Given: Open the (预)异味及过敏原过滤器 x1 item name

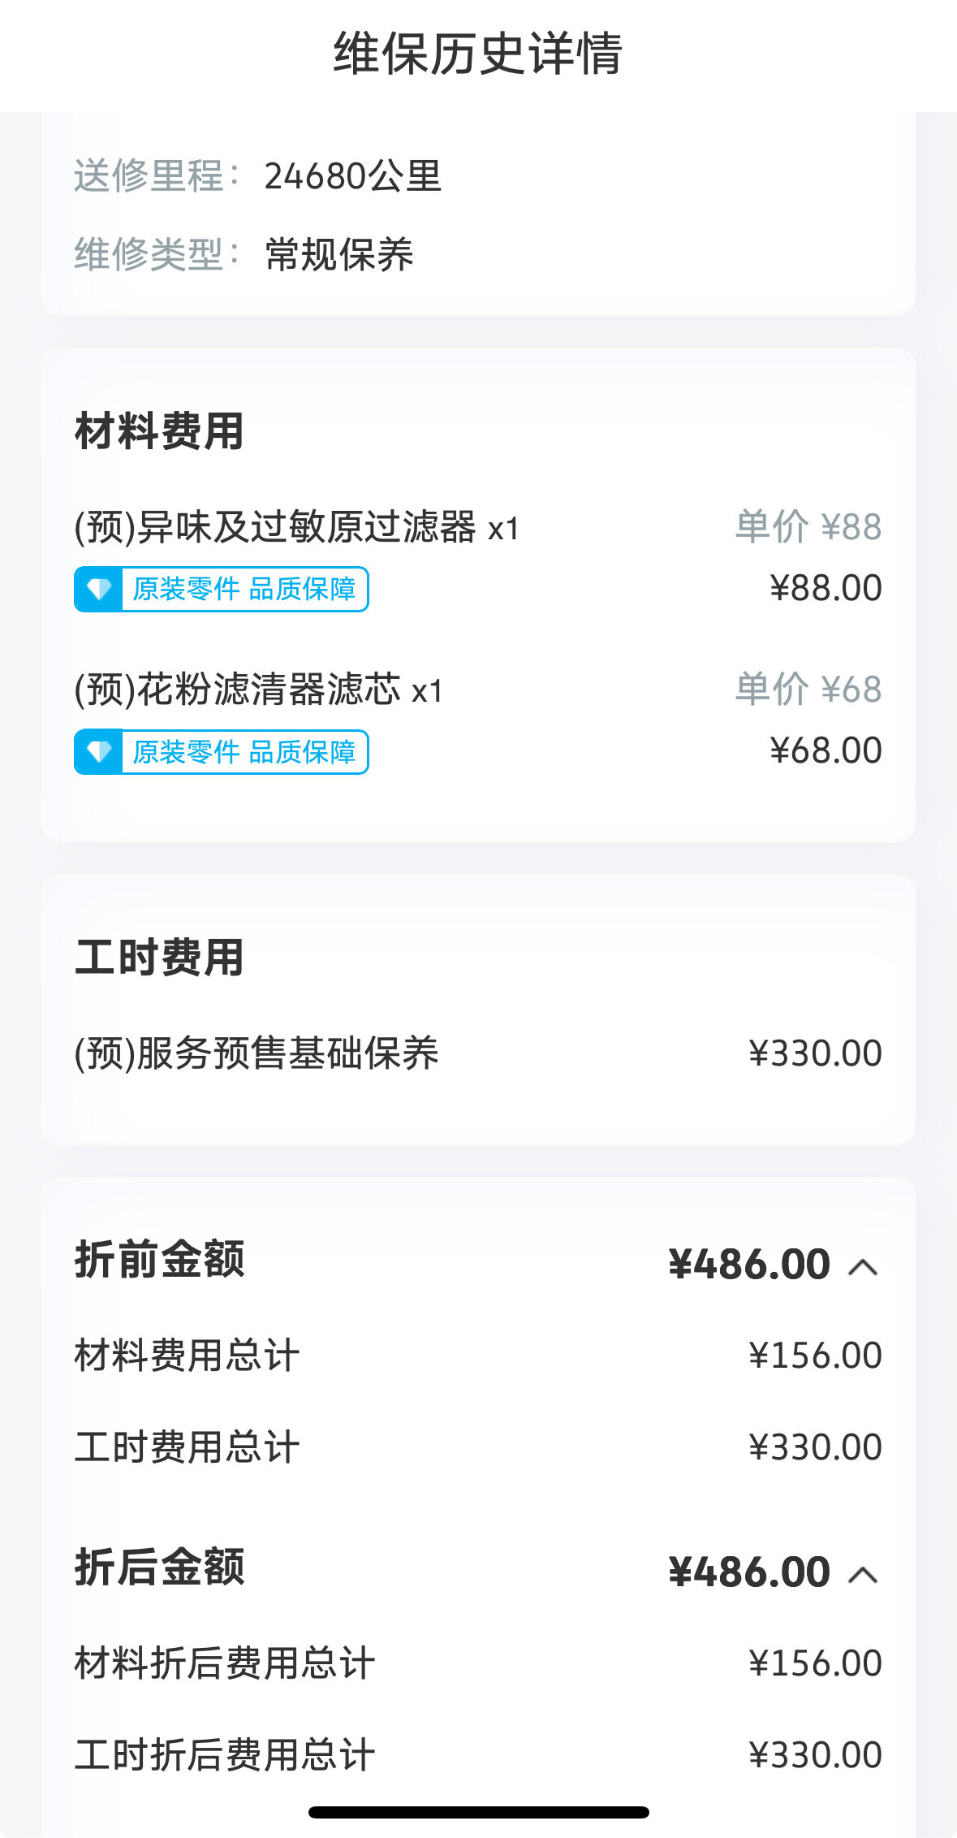Looking at the screenshot, I should [296, 528].
